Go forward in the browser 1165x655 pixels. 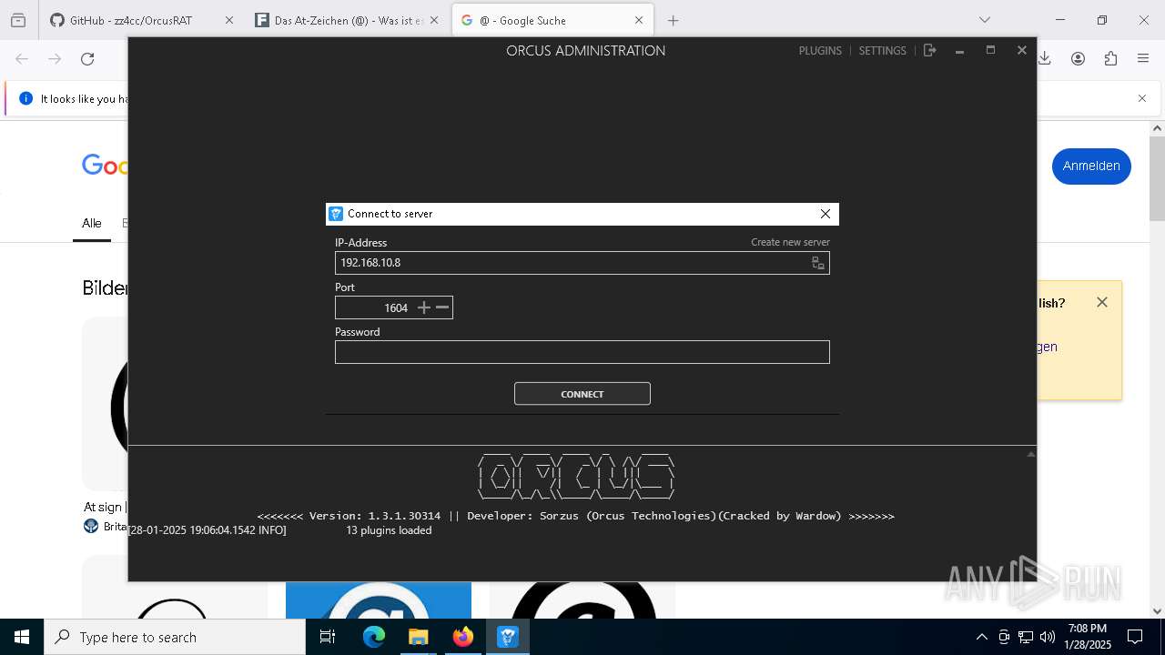[x=55, y=59]
